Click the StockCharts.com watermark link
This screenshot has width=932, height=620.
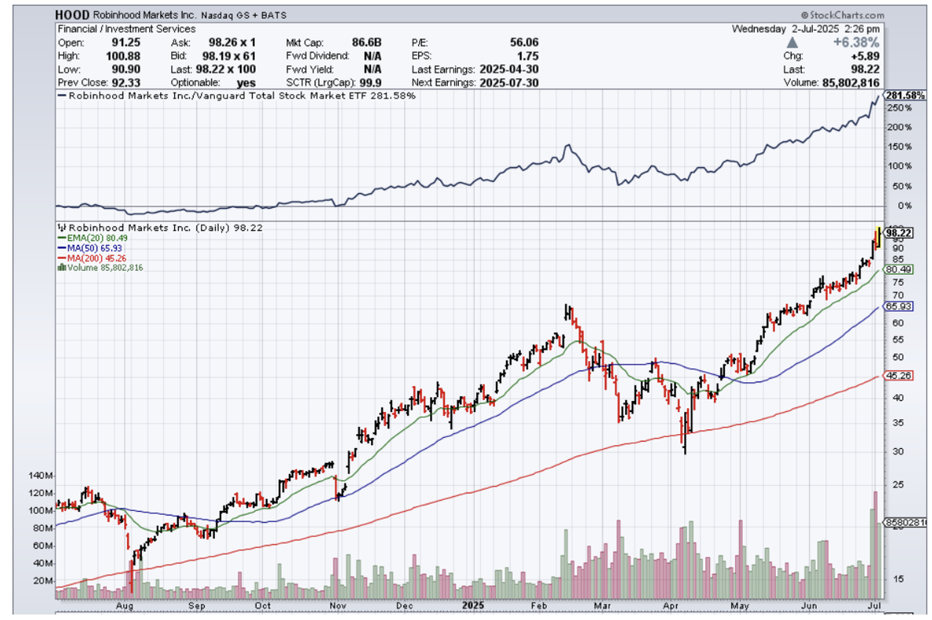pos(842,15)
